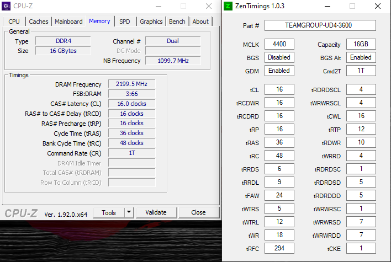Open the SPD tab
The height and width of the screenshot is (262, 391).
click(x=125, y=22)
